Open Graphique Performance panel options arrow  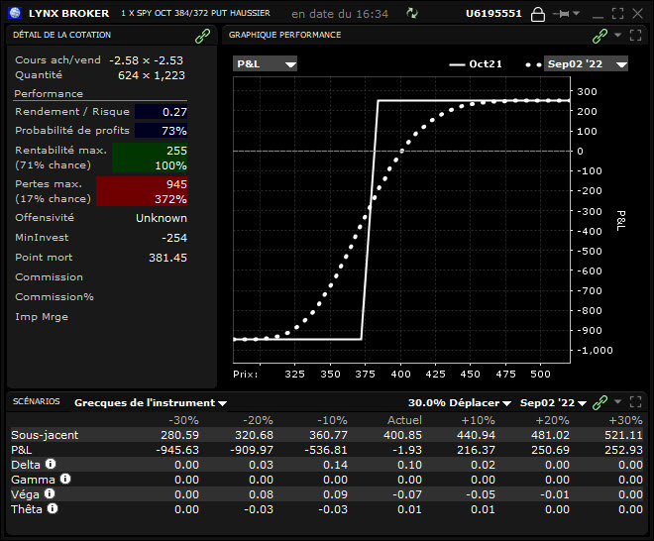click(x=617, y=35)
